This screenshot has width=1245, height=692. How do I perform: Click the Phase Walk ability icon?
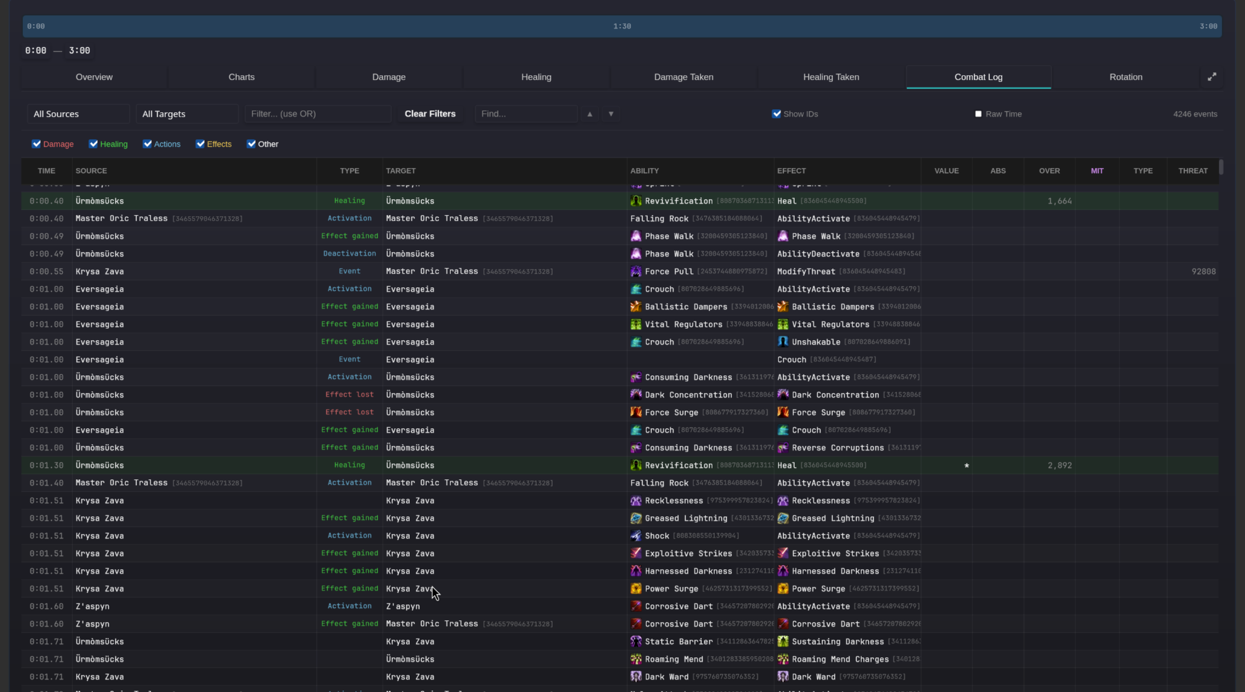coord(636,236)
